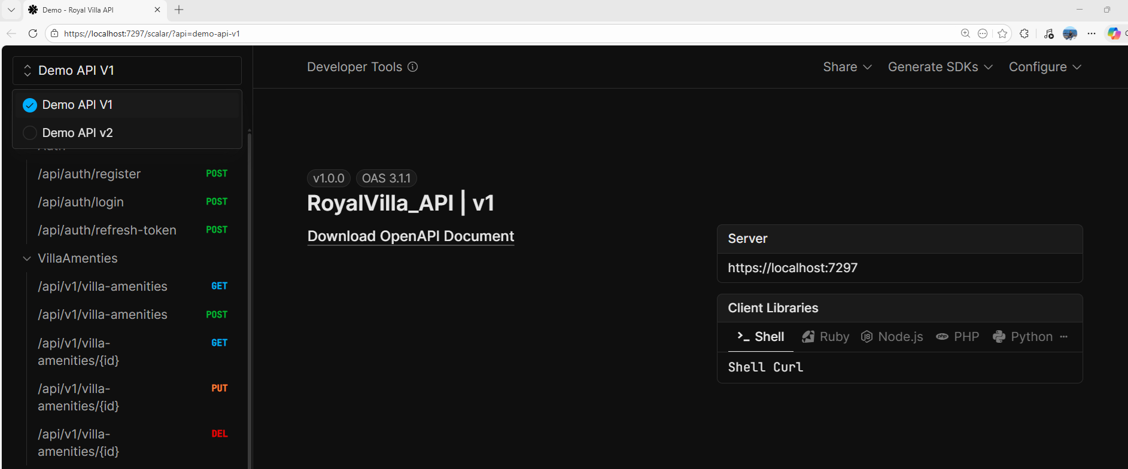The image size is (1128, 469).
Task: Click the browser address bar URL
Action: [152, 33]
